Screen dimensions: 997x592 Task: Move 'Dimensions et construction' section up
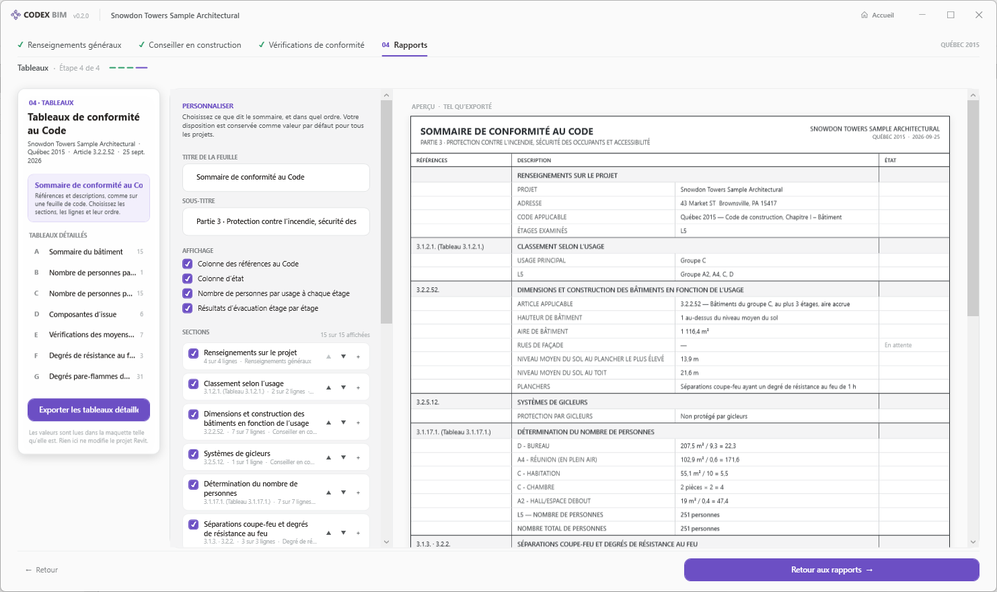pos(328,422)
